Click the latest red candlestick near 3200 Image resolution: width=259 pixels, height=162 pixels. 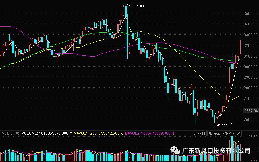(x=240, y=47)
